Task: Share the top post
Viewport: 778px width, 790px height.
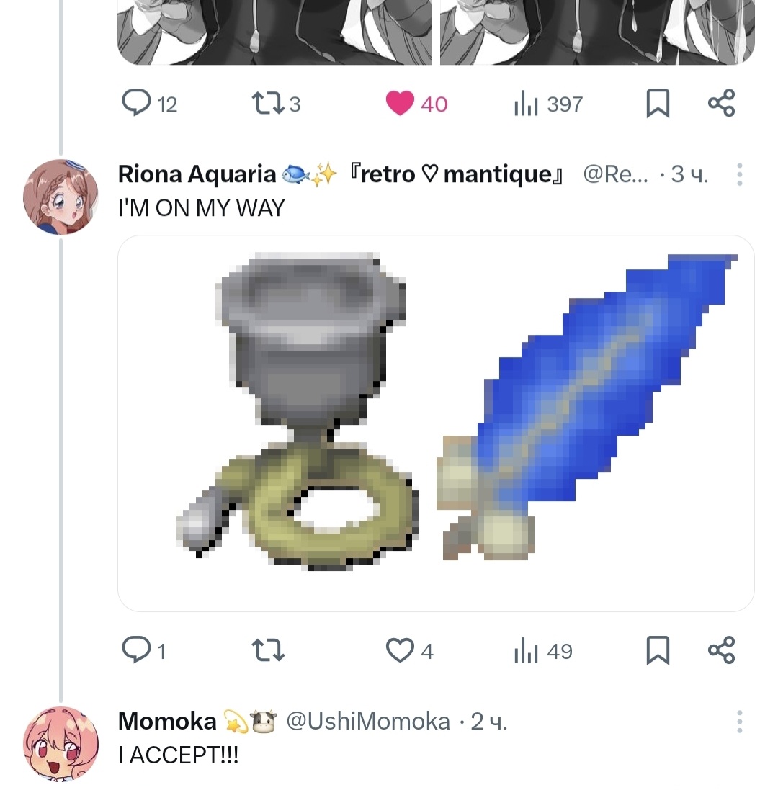Action: (x=722, y=103)
